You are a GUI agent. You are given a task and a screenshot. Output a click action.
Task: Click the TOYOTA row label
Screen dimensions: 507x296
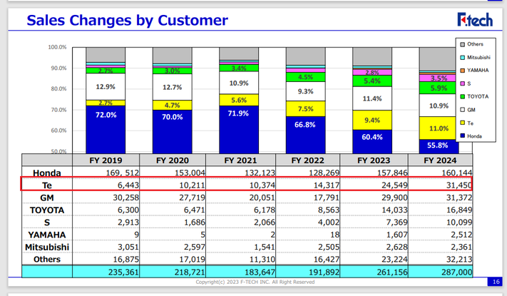tap(47, 210)
